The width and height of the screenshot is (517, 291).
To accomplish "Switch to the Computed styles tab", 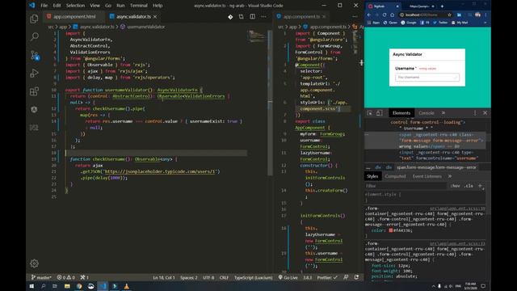I will 395,176.
